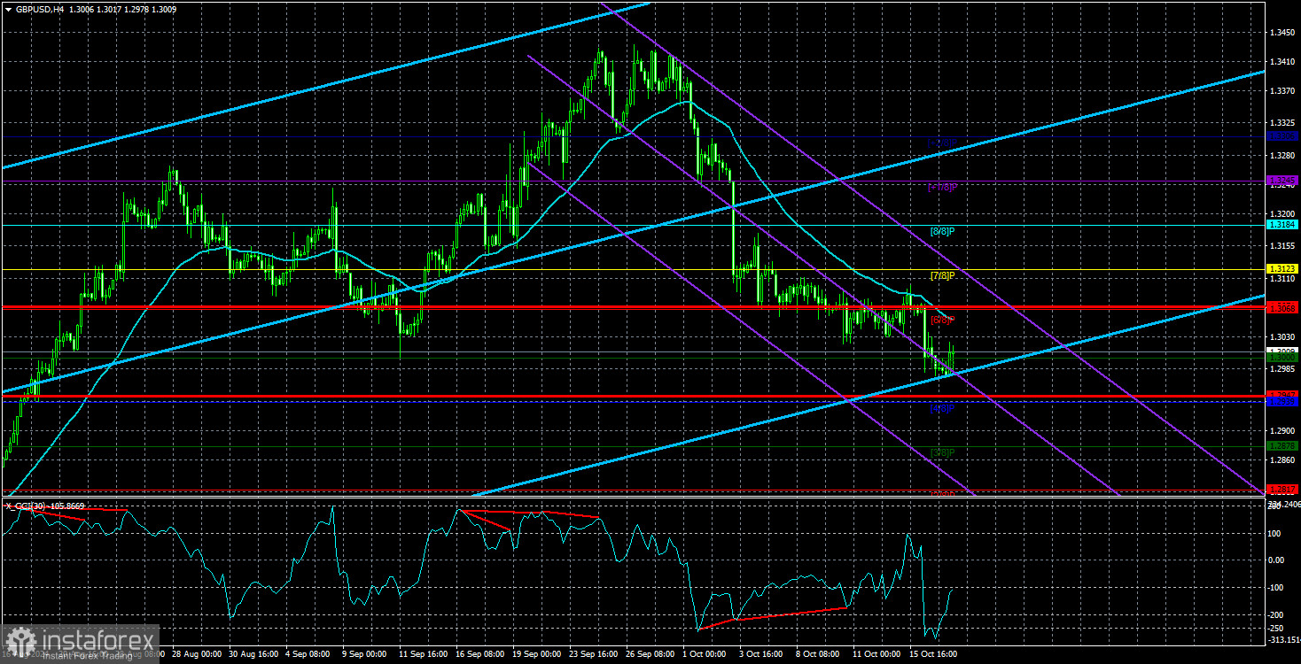1301x664 pixels.
Task: Select the cyan 1.3184 price tag
Action: [x=1282, y=225]
